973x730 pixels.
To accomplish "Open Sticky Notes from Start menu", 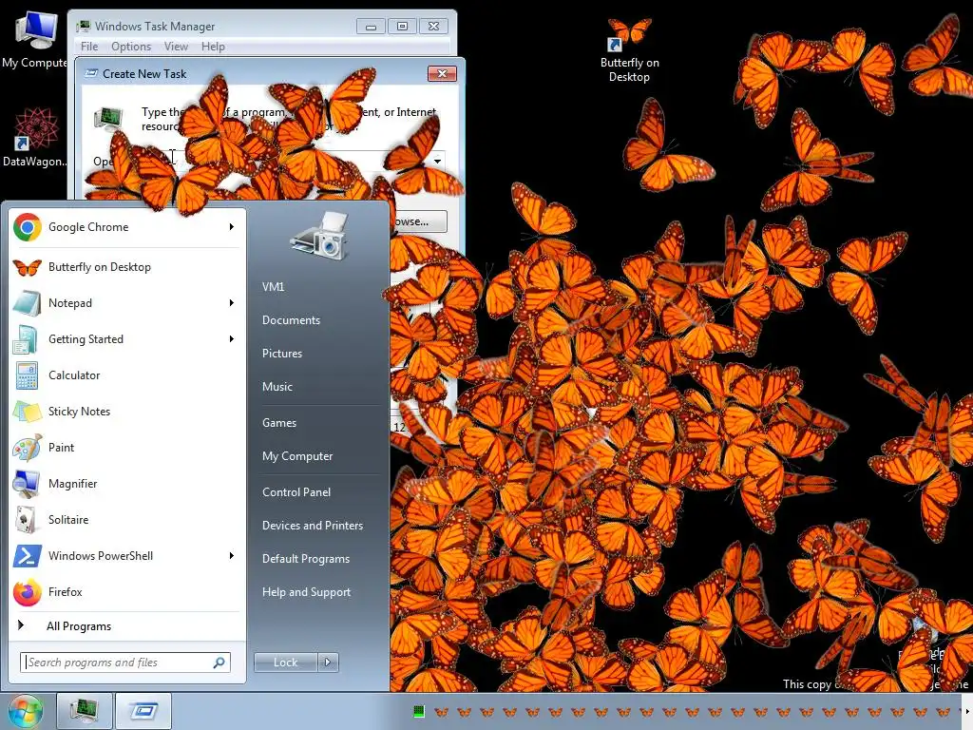I will coord(125,412).
